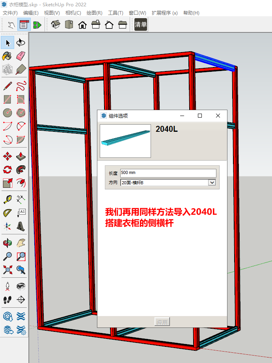Toggle the Interact with components tool

pos(10,25)
